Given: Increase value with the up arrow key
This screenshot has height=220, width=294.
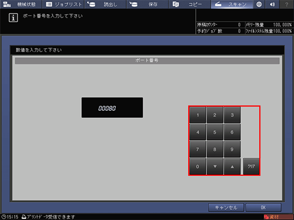Looking at the screenshot, I should (232, 167).
